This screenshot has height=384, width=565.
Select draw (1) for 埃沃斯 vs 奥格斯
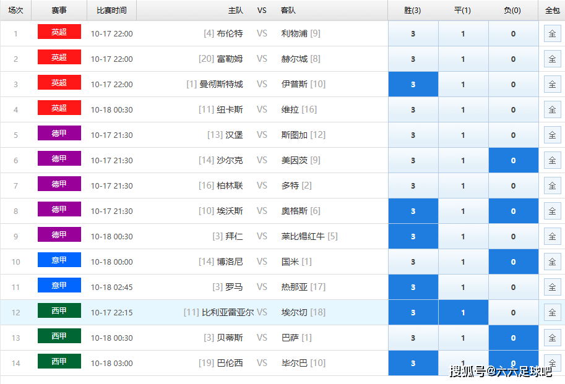[463, 211]
